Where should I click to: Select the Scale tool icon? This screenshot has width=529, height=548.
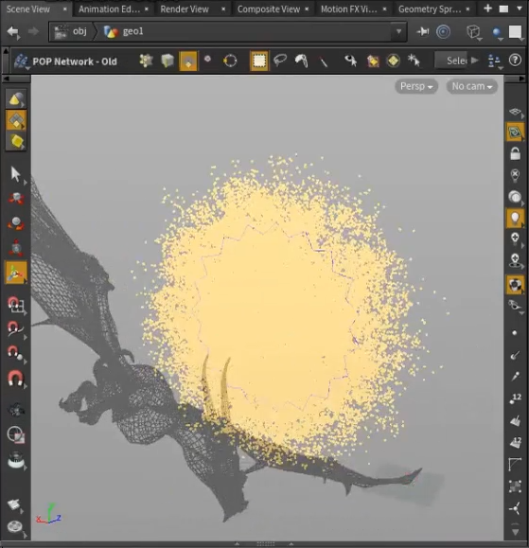tap(16, 247)
